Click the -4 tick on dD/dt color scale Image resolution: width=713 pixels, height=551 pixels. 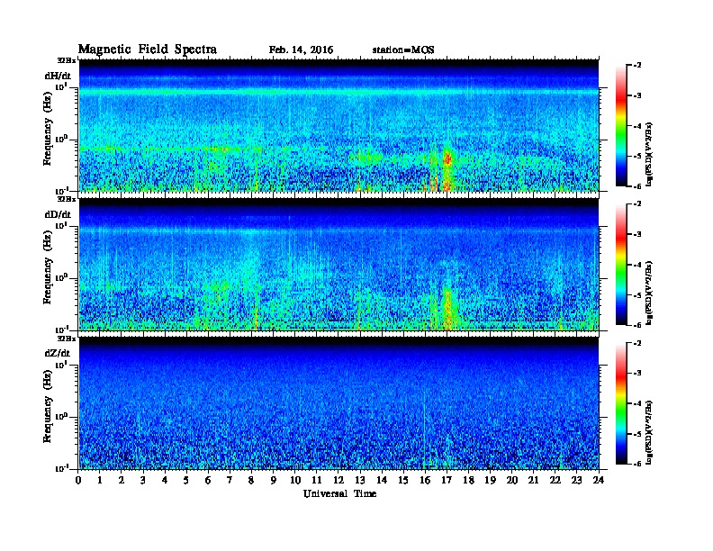pos(636,265)
